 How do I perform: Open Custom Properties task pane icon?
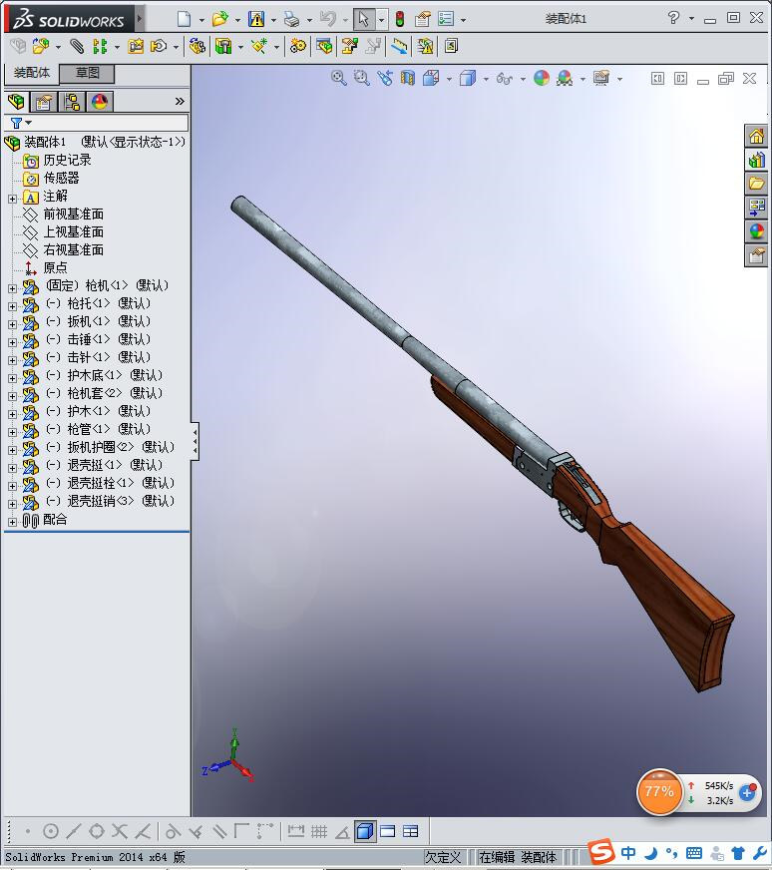click(756, 255)
